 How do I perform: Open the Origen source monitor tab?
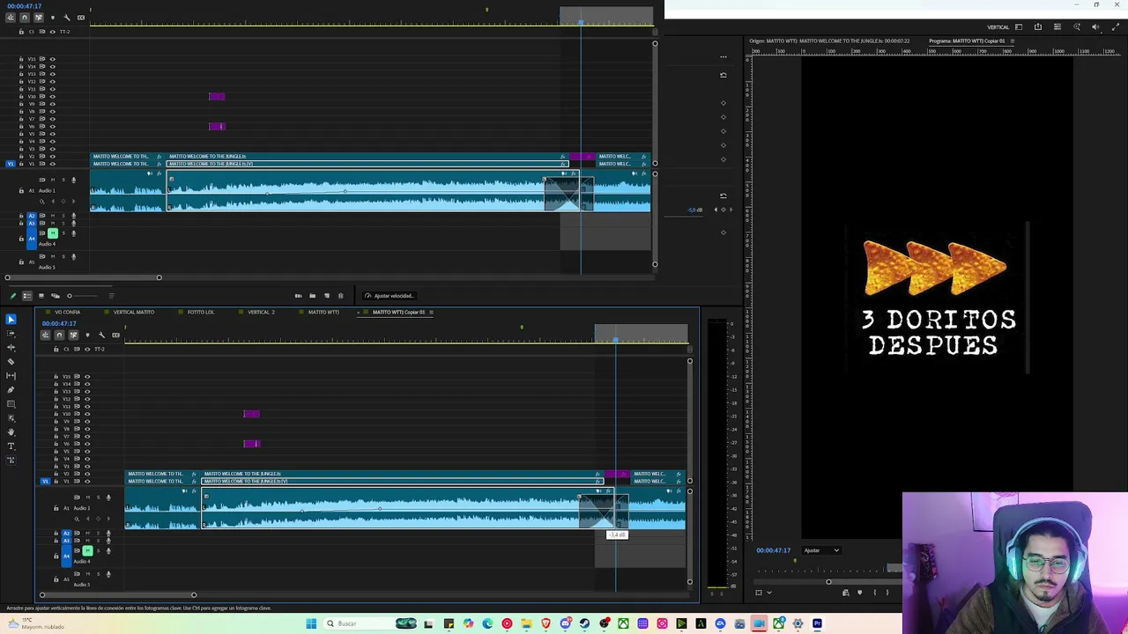point(830,41)
